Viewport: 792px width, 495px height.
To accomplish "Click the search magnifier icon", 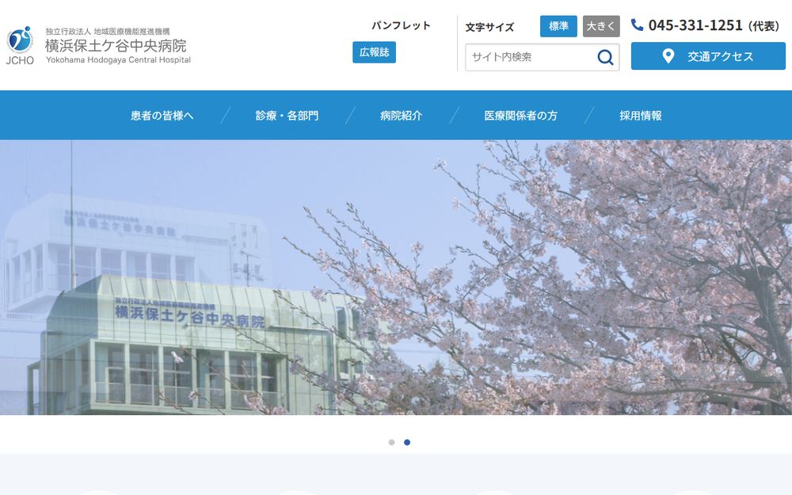I will [x=605, y=57].
